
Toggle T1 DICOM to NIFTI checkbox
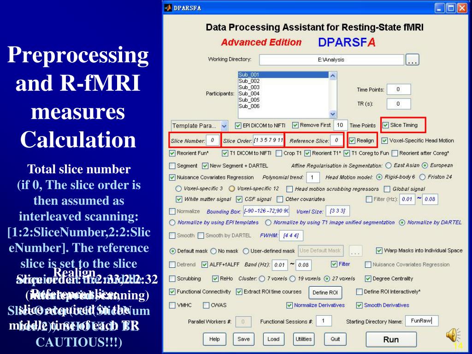pyautogui.click(x=225, y=153)
